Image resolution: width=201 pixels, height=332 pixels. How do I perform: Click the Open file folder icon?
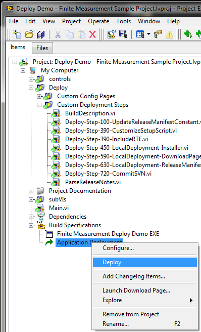point(29,34)
